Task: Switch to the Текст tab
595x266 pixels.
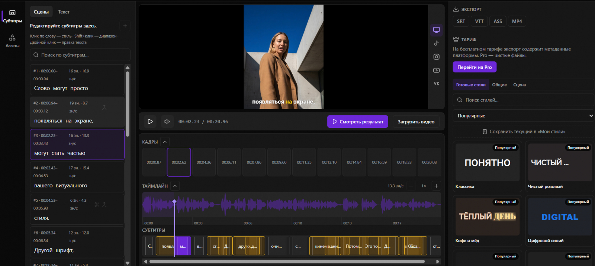Action: click(64, 12)
